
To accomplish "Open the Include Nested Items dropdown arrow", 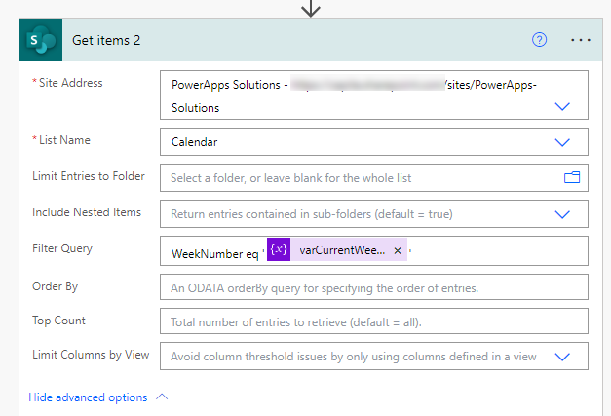I will [562, 214].
